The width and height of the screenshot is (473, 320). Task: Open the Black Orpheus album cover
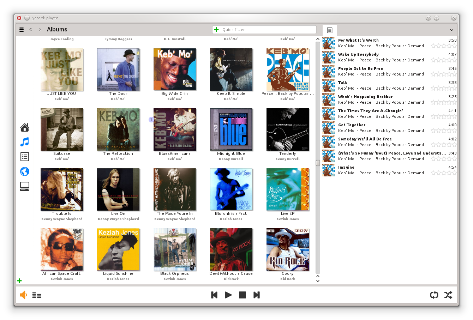(x=175, y=249)
